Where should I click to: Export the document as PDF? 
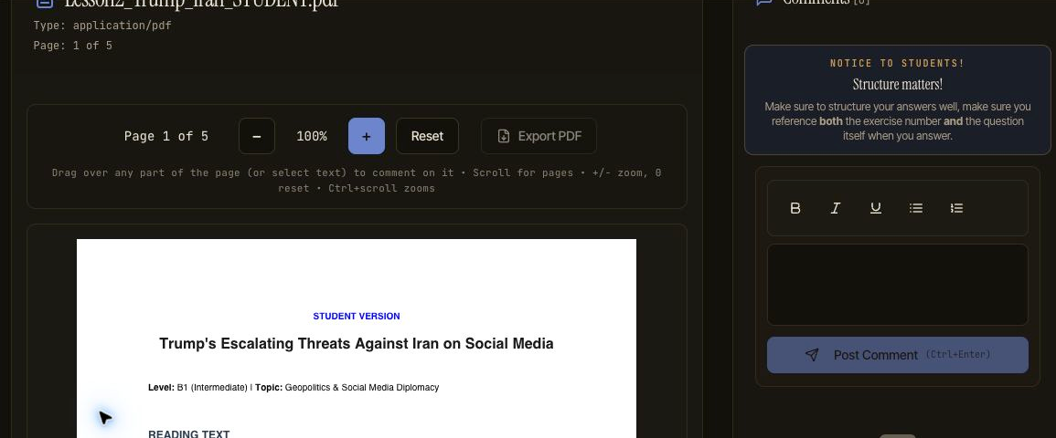tap(539, 136)
